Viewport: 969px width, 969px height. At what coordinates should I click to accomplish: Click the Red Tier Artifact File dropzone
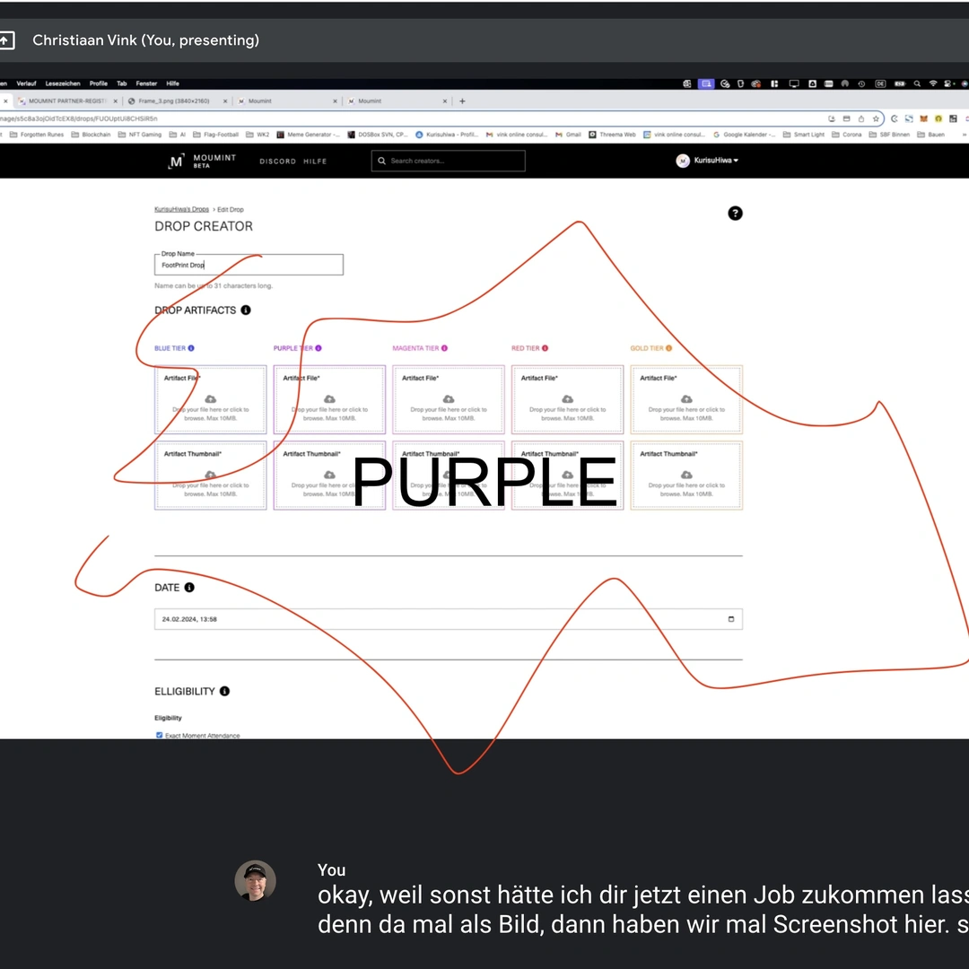(x=567, y=399)
